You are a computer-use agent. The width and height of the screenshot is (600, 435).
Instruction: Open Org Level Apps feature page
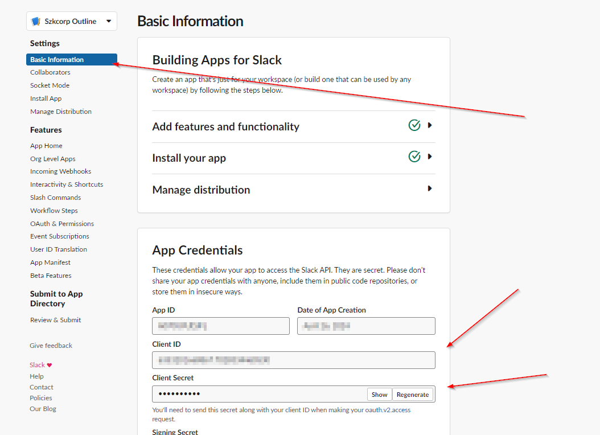(53, 159)
